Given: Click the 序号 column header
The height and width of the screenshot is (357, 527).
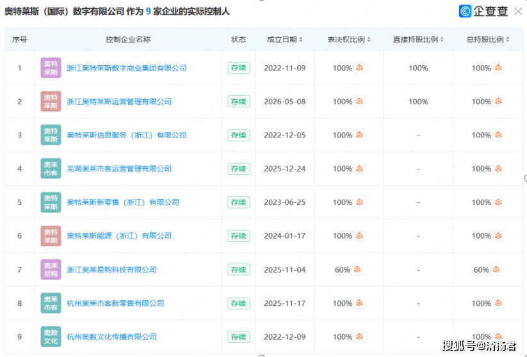Looking at the screenshot, I should coord(19,40).
